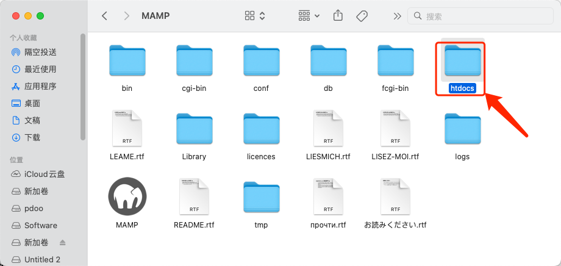Click the licences folder name label
This screenshot has width=561, height=266.
261,157
